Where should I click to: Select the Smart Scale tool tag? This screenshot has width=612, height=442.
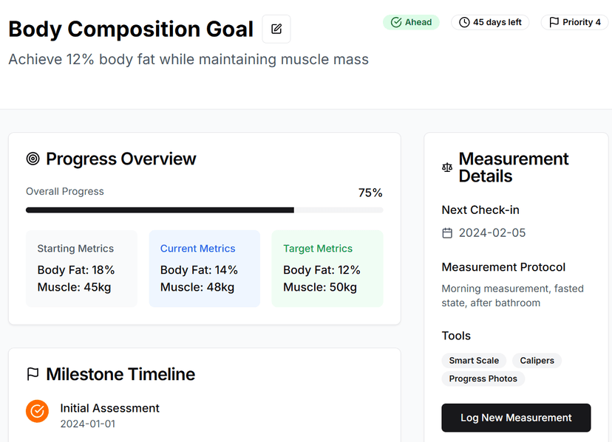click(474, 361)
